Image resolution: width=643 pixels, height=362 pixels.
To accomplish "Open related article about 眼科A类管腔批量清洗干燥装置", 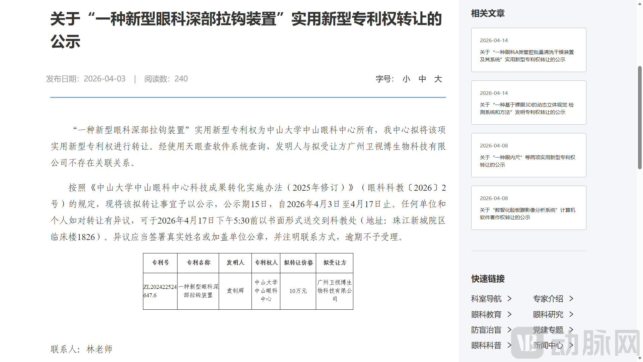I will [528, 50].
